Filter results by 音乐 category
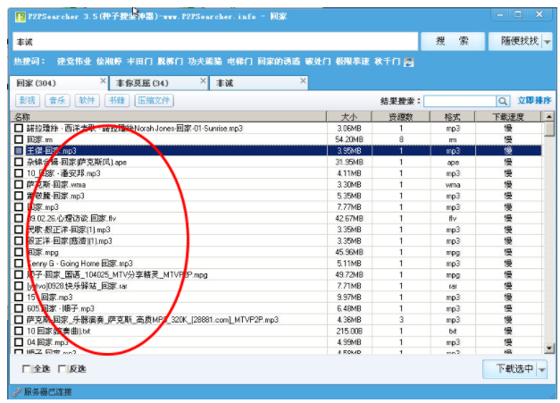This screenshot has height=403, width=560. click(57, 101)
